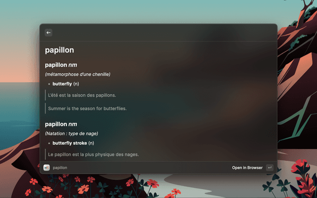Click the "butterfly (n)" translation
317x198 pixels.
[x=66, y=84]
